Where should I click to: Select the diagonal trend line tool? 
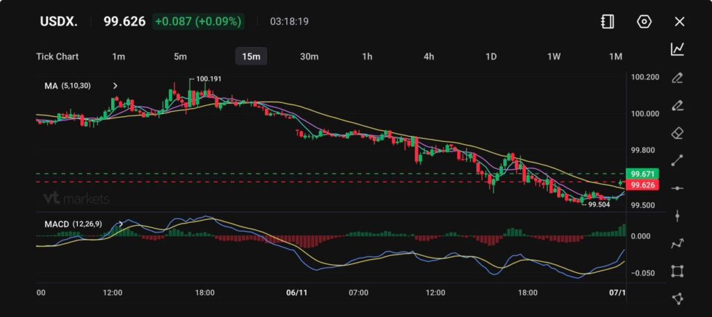[x=677, y=160]
